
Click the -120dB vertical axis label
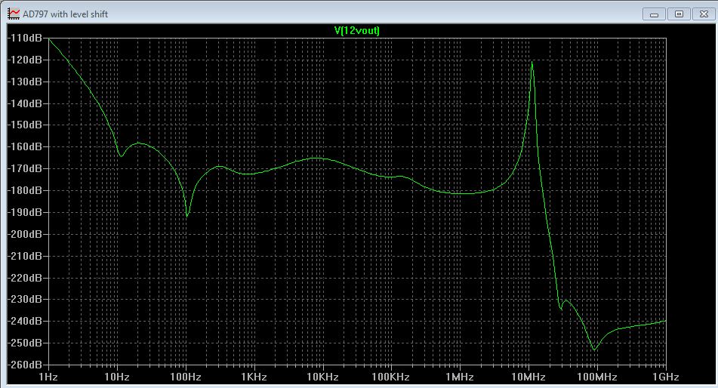[x=25, y=60]
